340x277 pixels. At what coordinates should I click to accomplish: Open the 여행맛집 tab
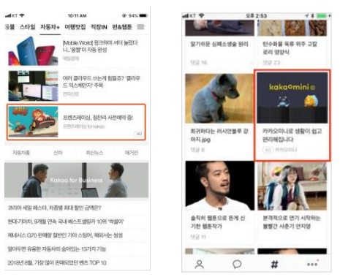75,27
